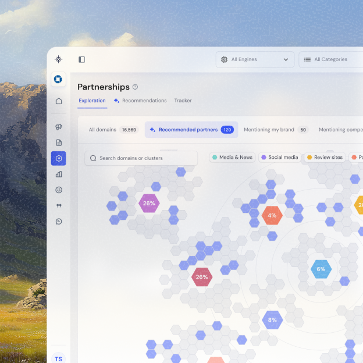Click the 50 brand mentions badge
The image size is (363, 363).
click(x=303, y=130)
